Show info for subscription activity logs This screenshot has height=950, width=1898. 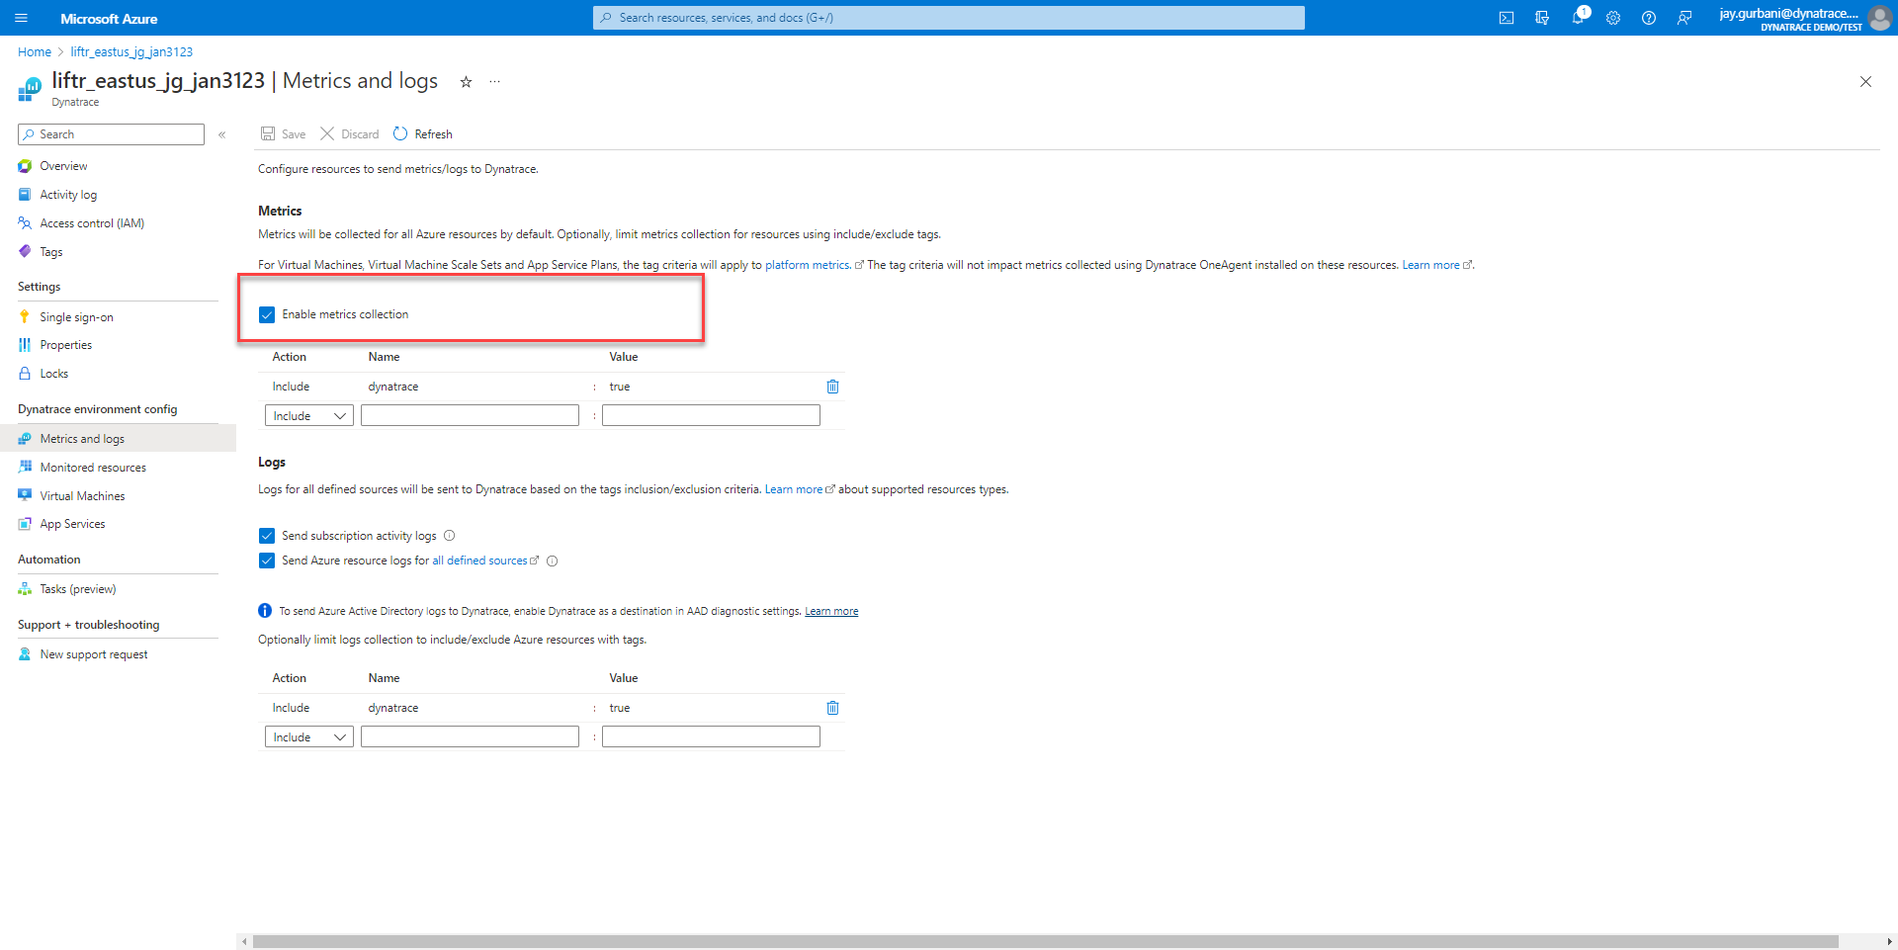coord(449,536)
